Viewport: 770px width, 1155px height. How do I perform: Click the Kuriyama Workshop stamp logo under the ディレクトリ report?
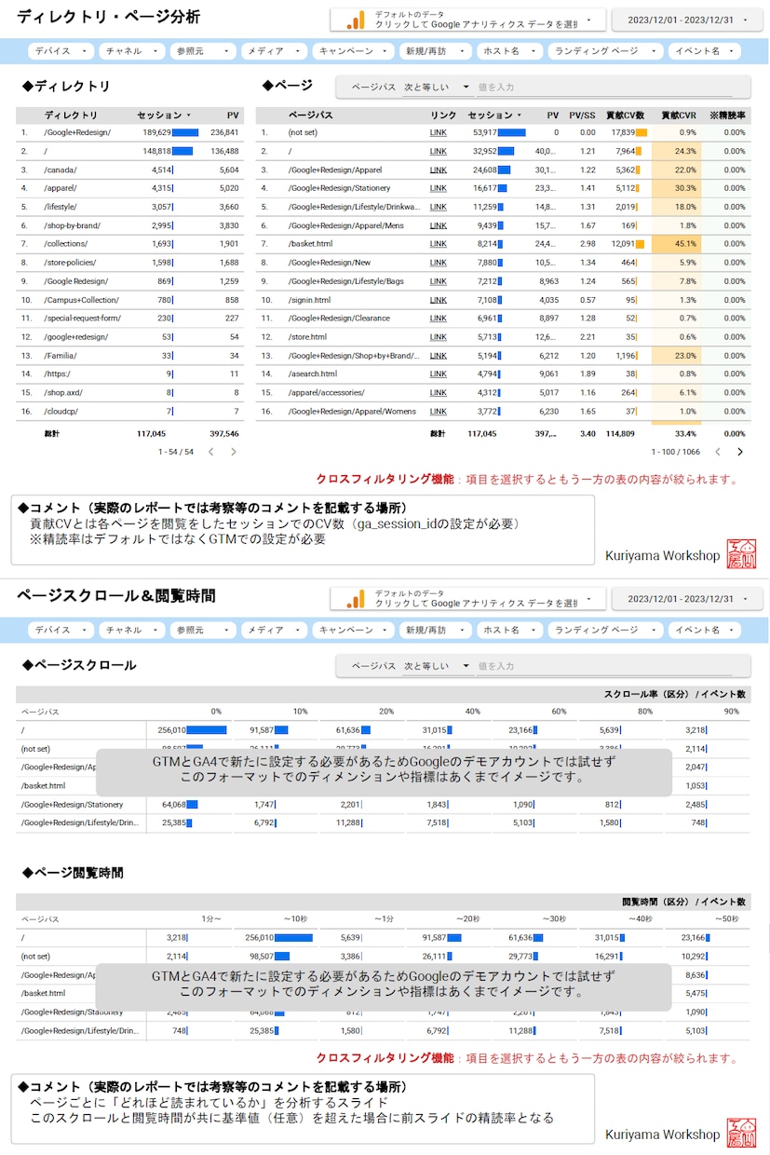pos(743,554)
